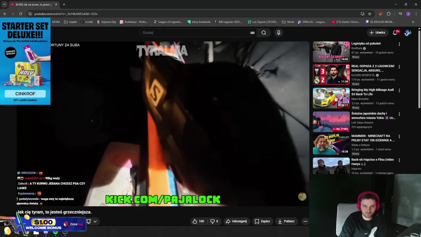The image size is (421, 237).
Task: Open the Chrome profile J avatar
Action: 408,14
